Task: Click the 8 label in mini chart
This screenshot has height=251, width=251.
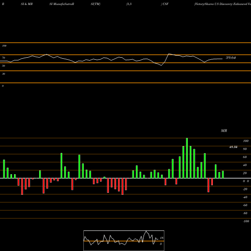Action: [x=161, y=244]
